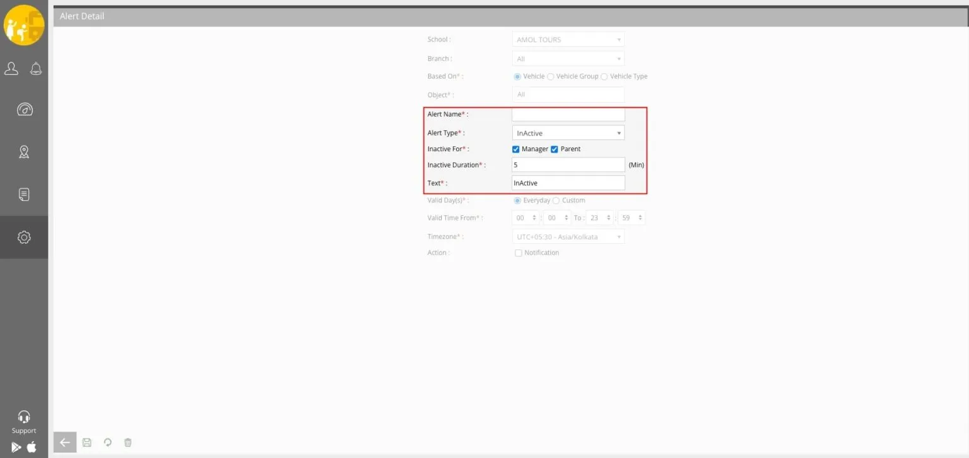Open the user profile icon in sidebar
This screenshot has width=969, height=458.
11,69
